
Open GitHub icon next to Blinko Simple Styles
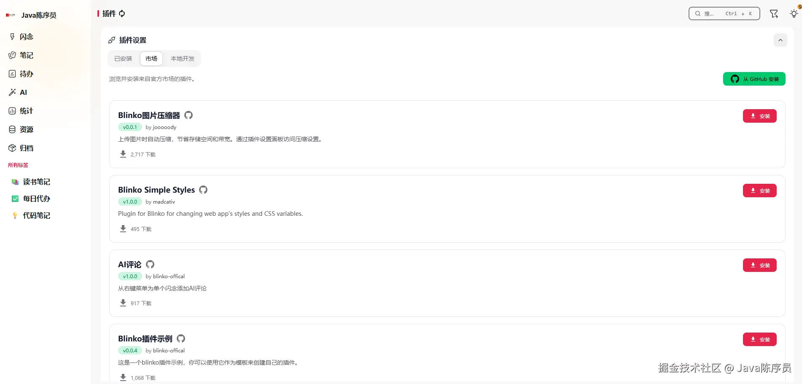[x=203, y=190]
